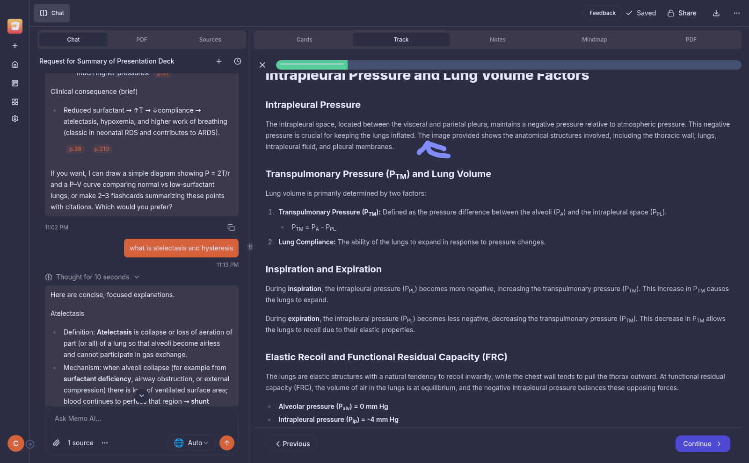Open the settings gear in sidebar
Image resolution: width=749 pixels, height=463 pixels.
(15, 119)
